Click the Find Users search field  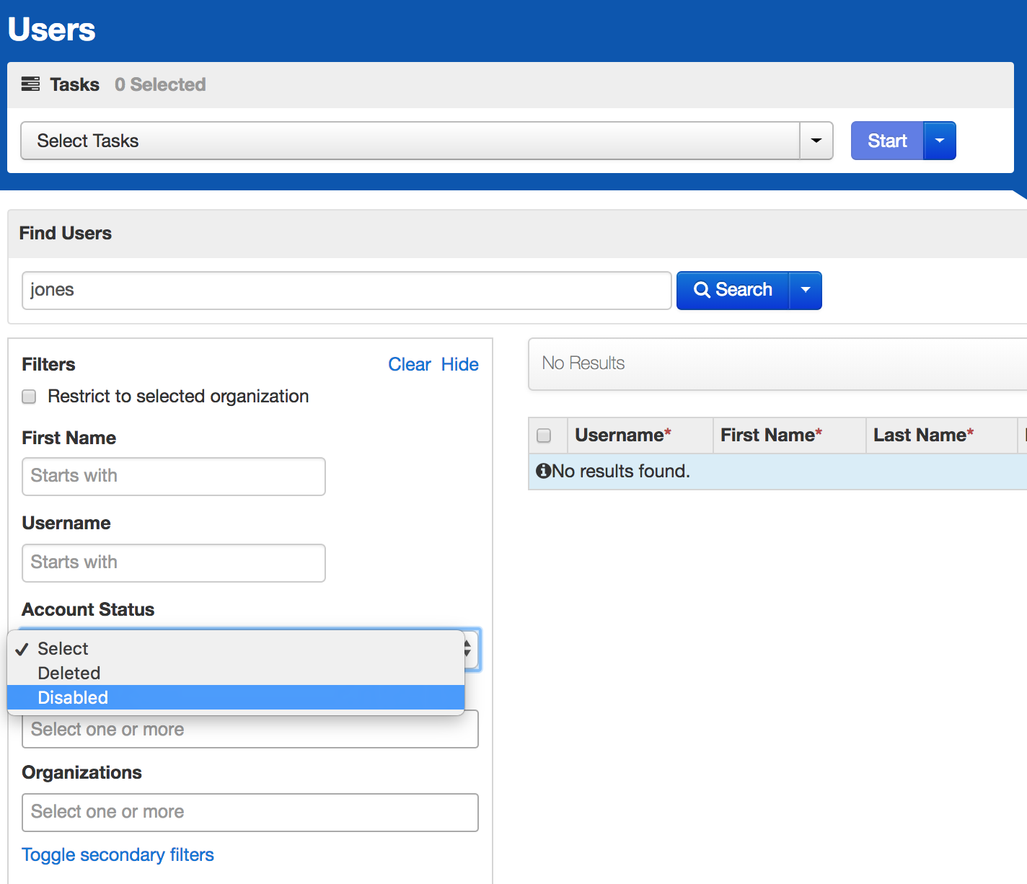(x=346, y=291)
